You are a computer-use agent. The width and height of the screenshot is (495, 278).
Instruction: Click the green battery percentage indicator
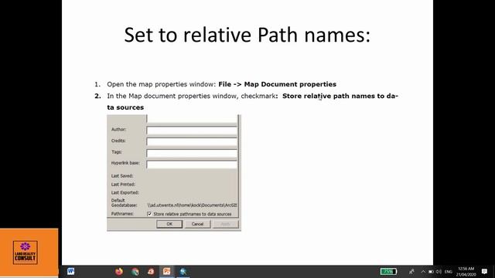pyautogui.click(x=388, y=271)
